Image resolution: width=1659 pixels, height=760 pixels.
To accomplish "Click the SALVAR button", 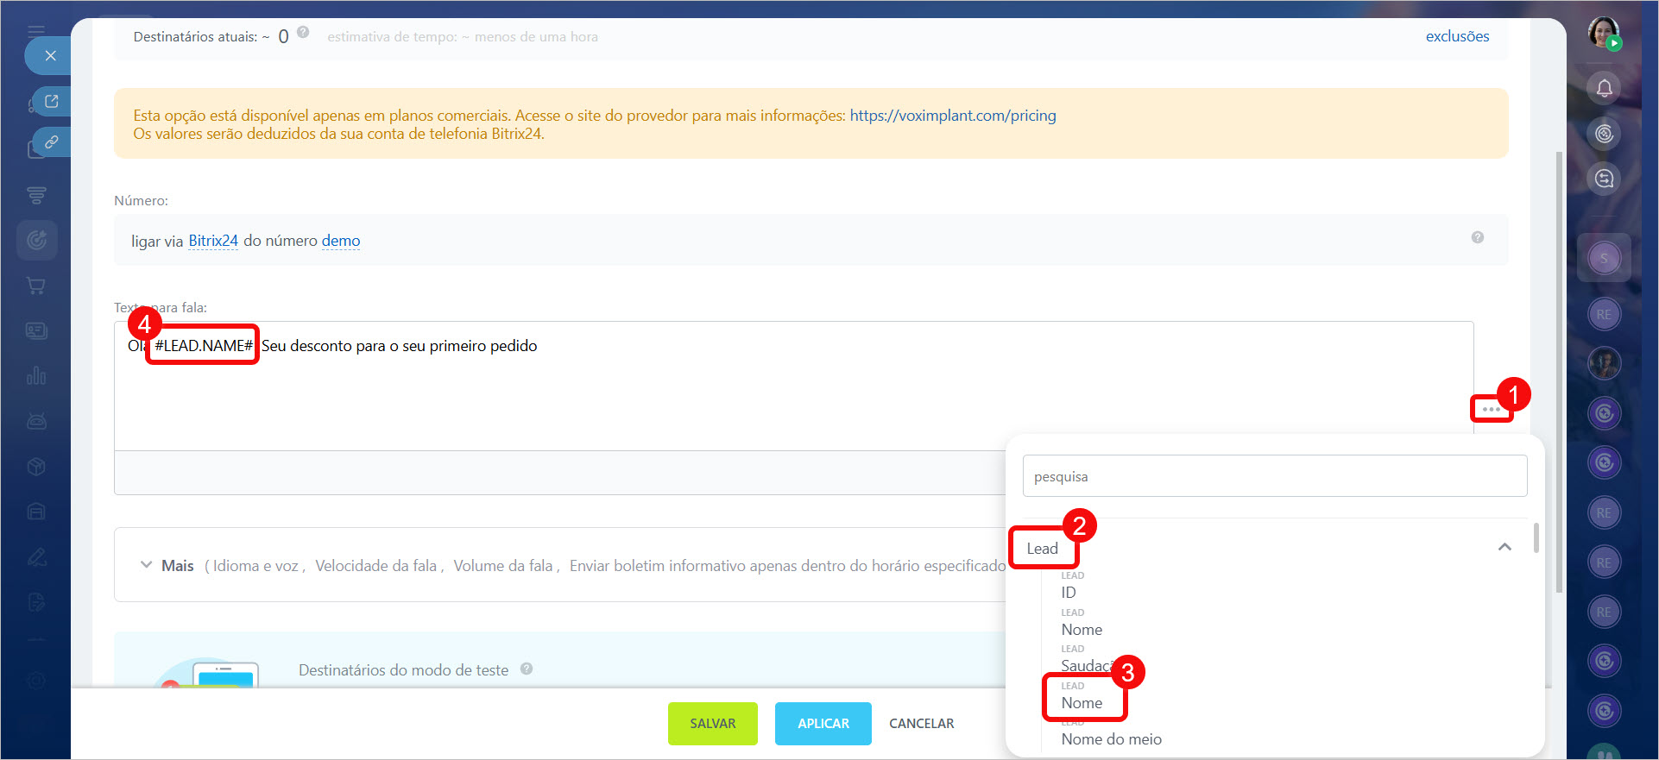I will coord(712,723).
